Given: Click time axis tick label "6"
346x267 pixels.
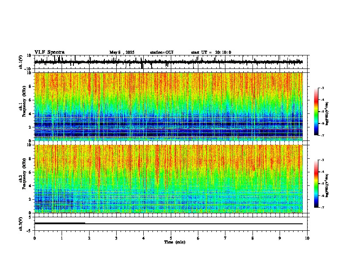Looking at the screenshot, I should pos(198,238).
